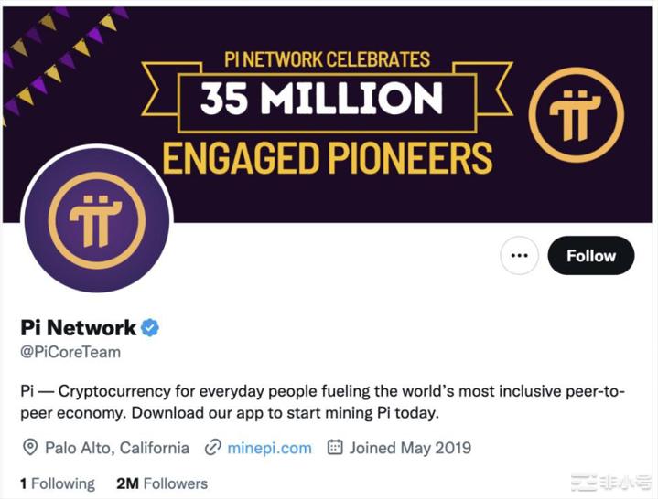Click the calendar joined-date icon

335,448
